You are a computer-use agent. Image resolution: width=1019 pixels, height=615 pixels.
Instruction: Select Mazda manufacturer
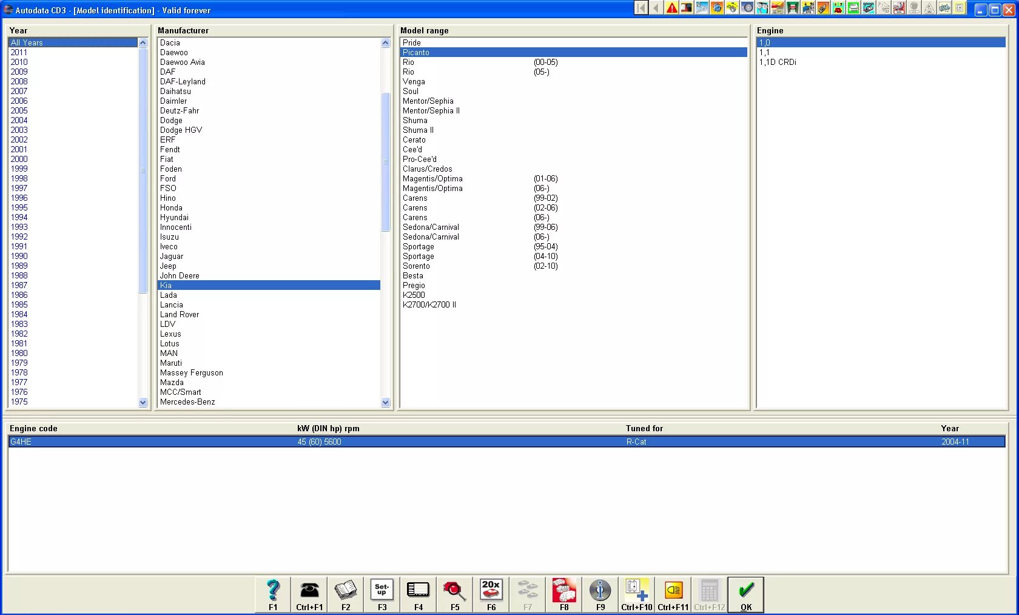pyautogui.click(x=269, y=383)
